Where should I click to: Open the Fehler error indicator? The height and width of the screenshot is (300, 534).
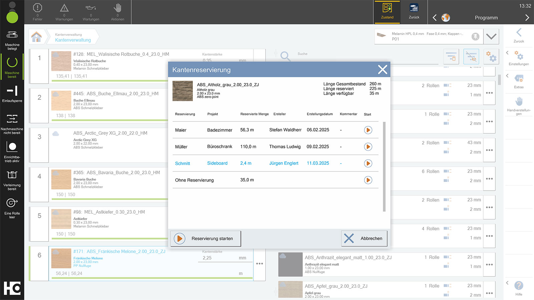[x=37, y=12]
